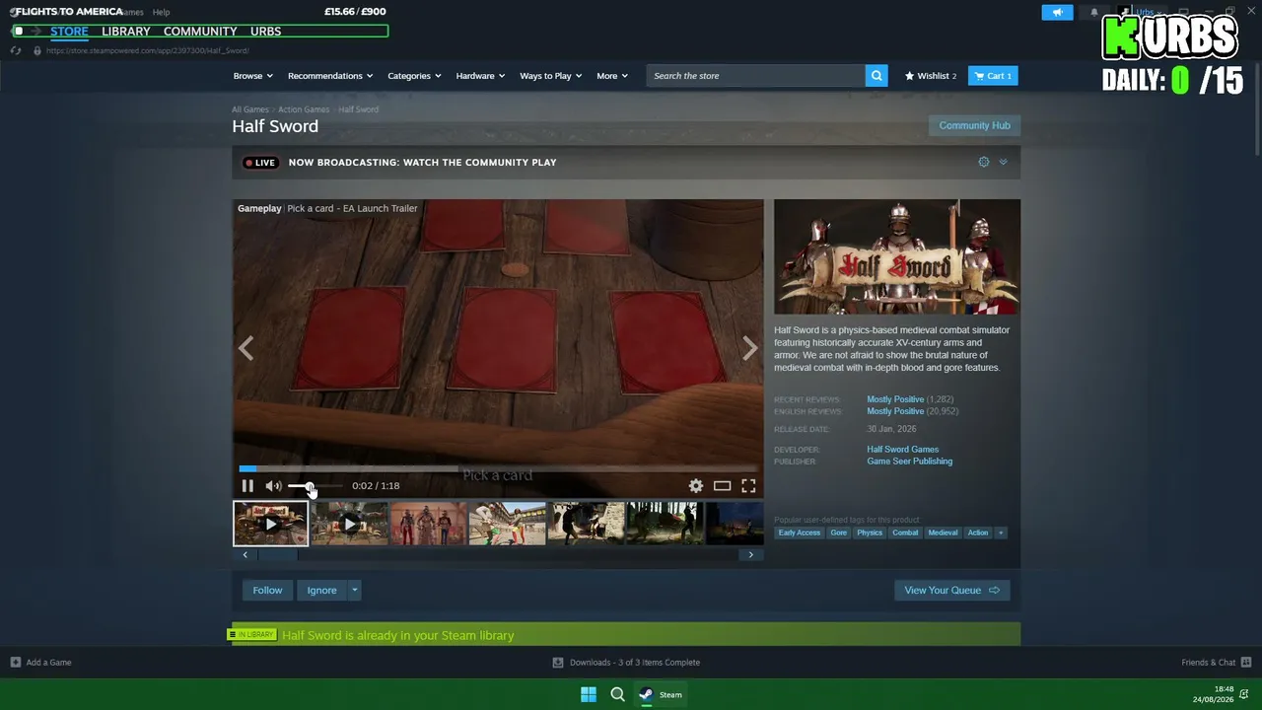Select the Medieval tag
Image resolution: width=1262 pixels, height=710 pixels.
[x=943, y=532]
